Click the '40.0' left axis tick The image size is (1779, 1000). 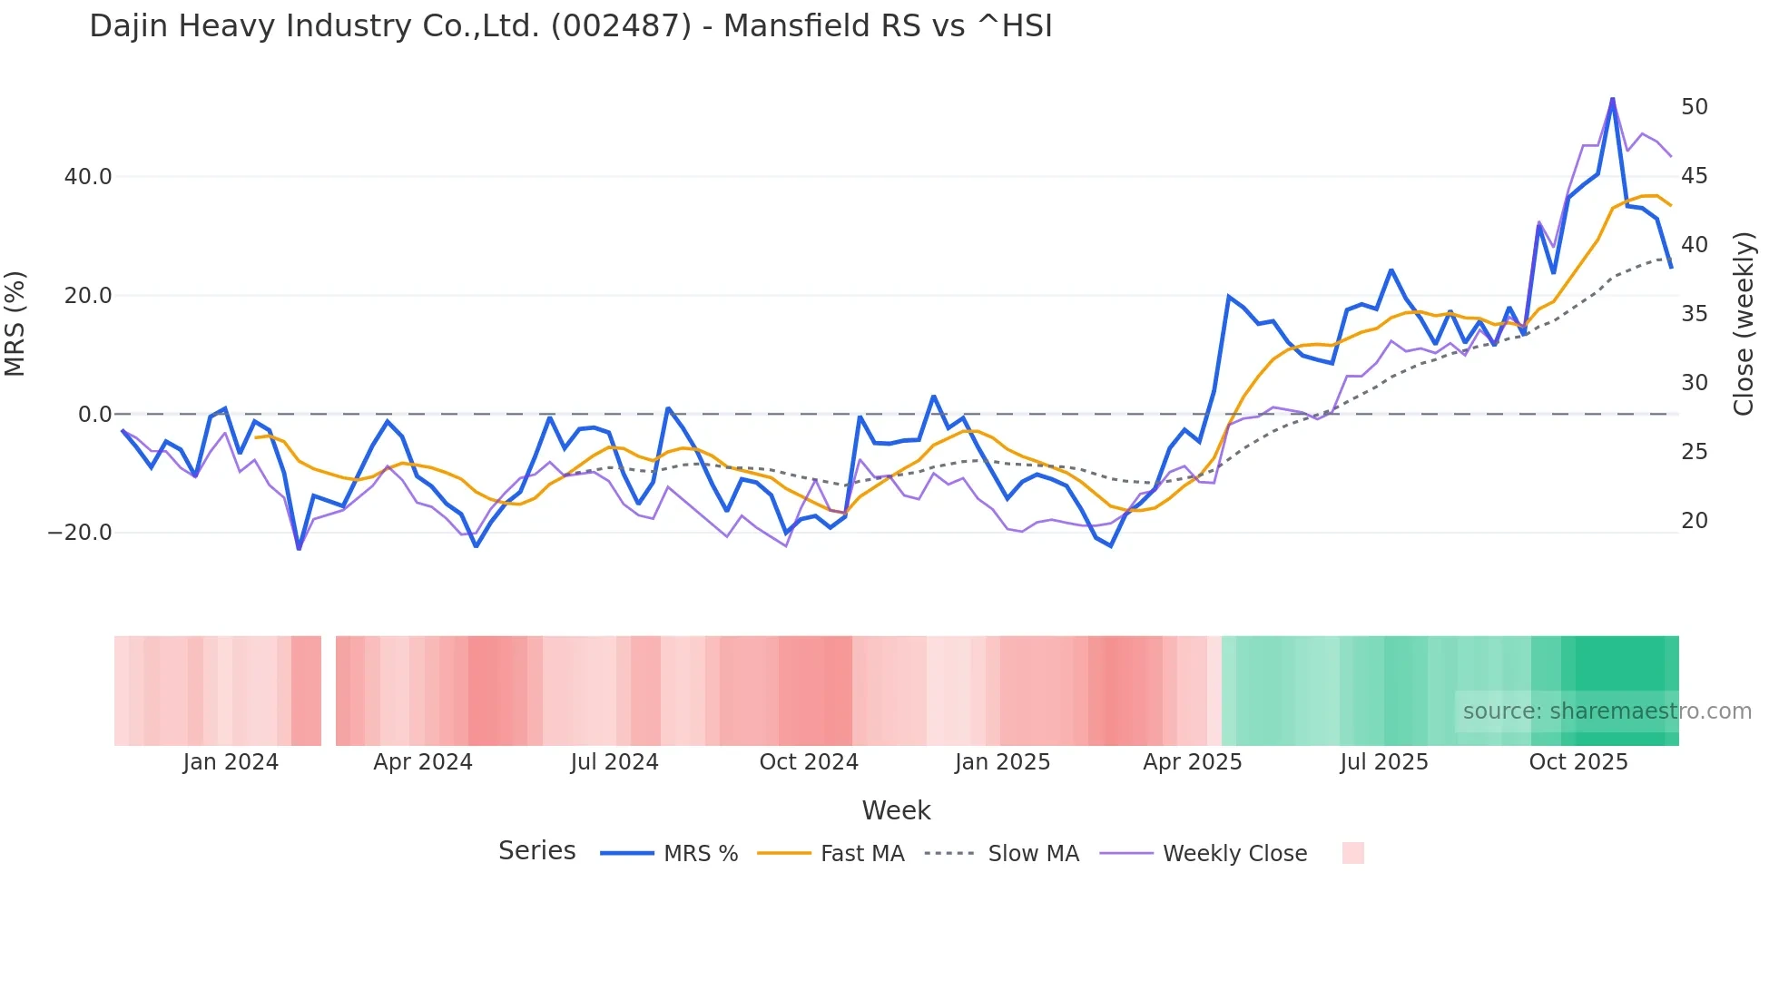[88, 177]
